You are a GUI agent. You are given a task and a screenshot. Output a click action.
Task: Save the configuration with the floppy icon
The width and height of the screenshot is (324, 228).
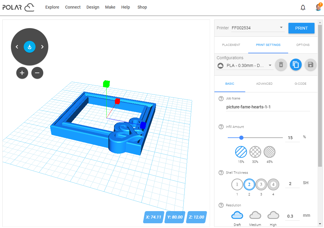pyautogui.click(x=310, y=65)
